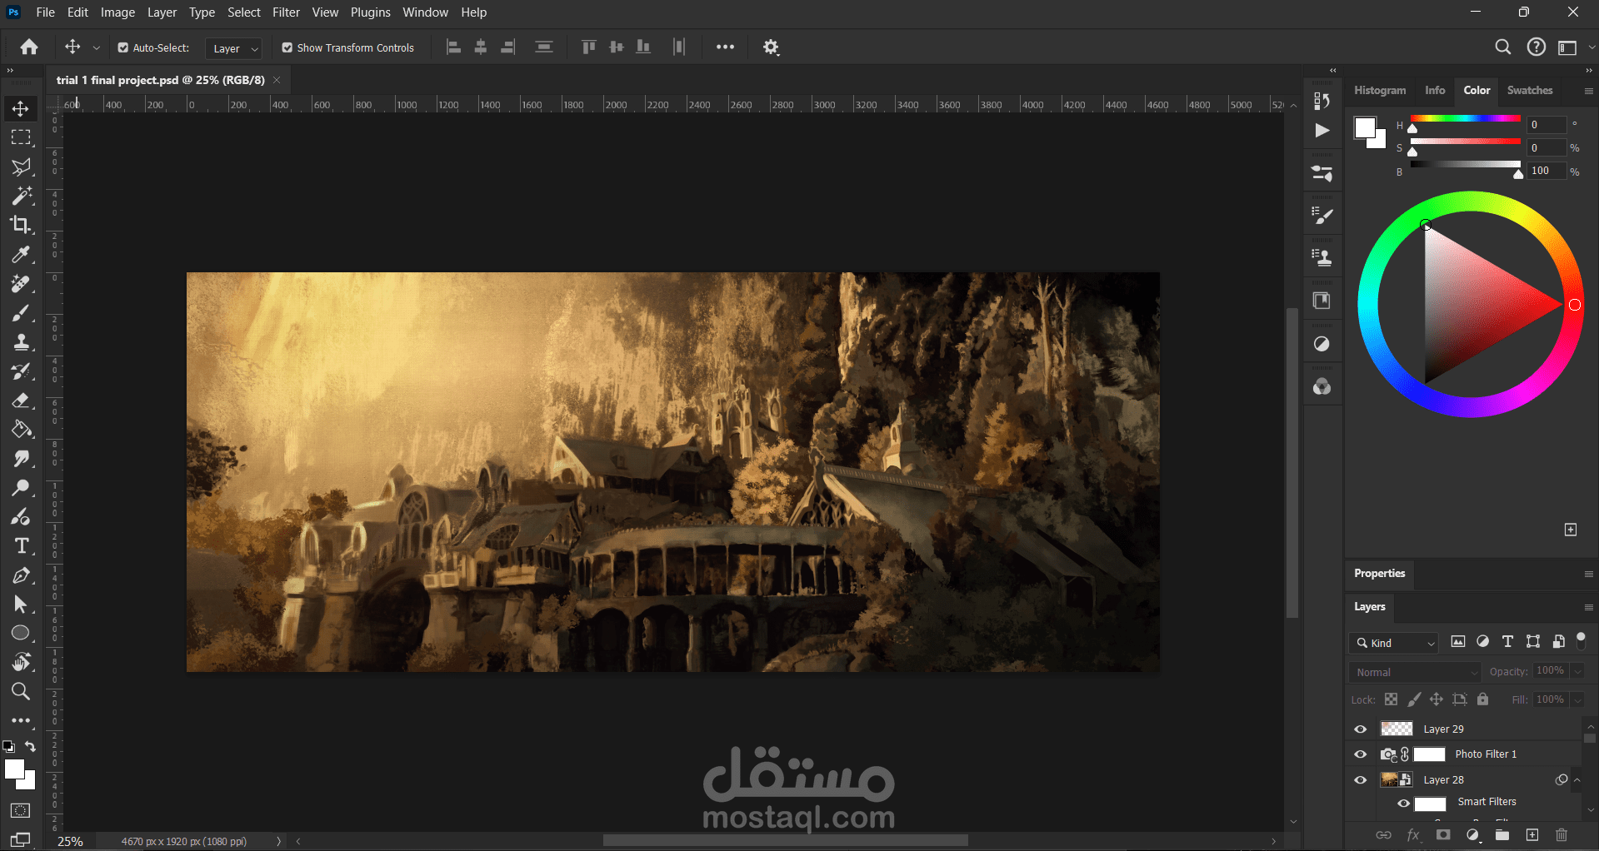
Task: Open the Kind filter dropdown
Action: coord(1394,643)
